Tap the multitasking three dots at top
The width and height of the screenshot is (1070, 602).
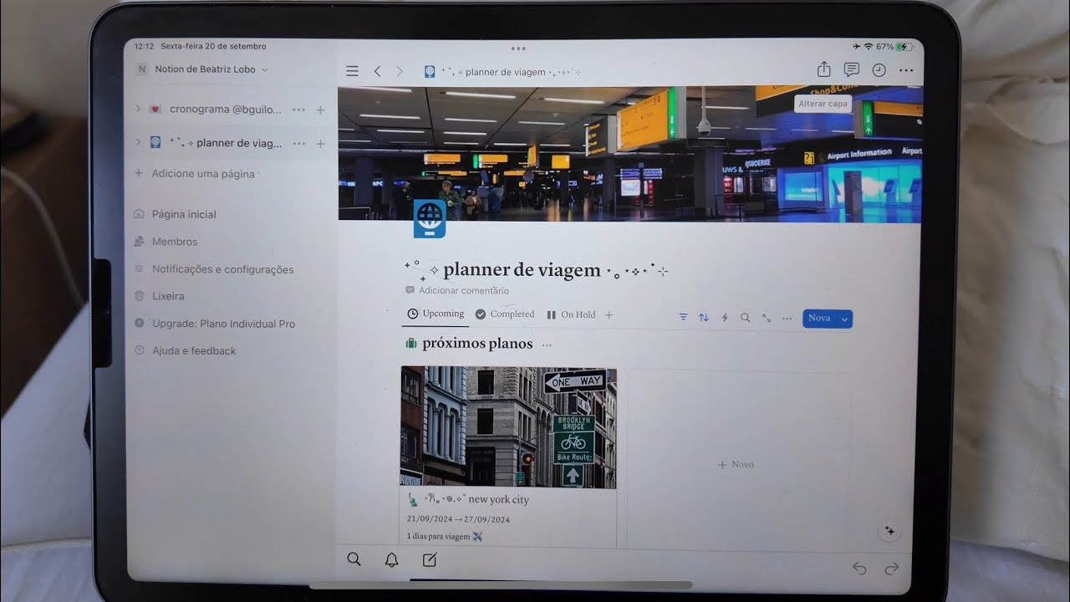(x=518, y=48)
